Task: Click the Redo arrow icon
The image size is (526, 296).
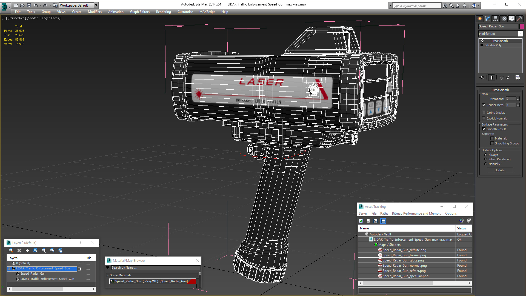Action: click(x=45, y=5)
